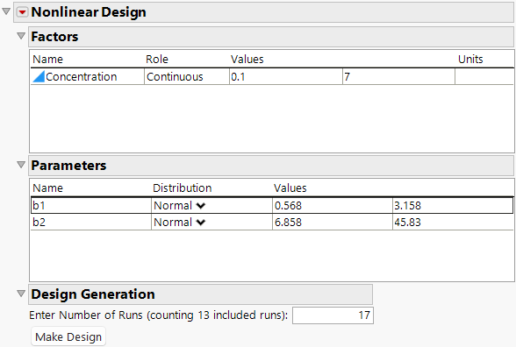Click the Number of Runs field
The height and width of the screenshot is (347, 516).
click(333, 315)
